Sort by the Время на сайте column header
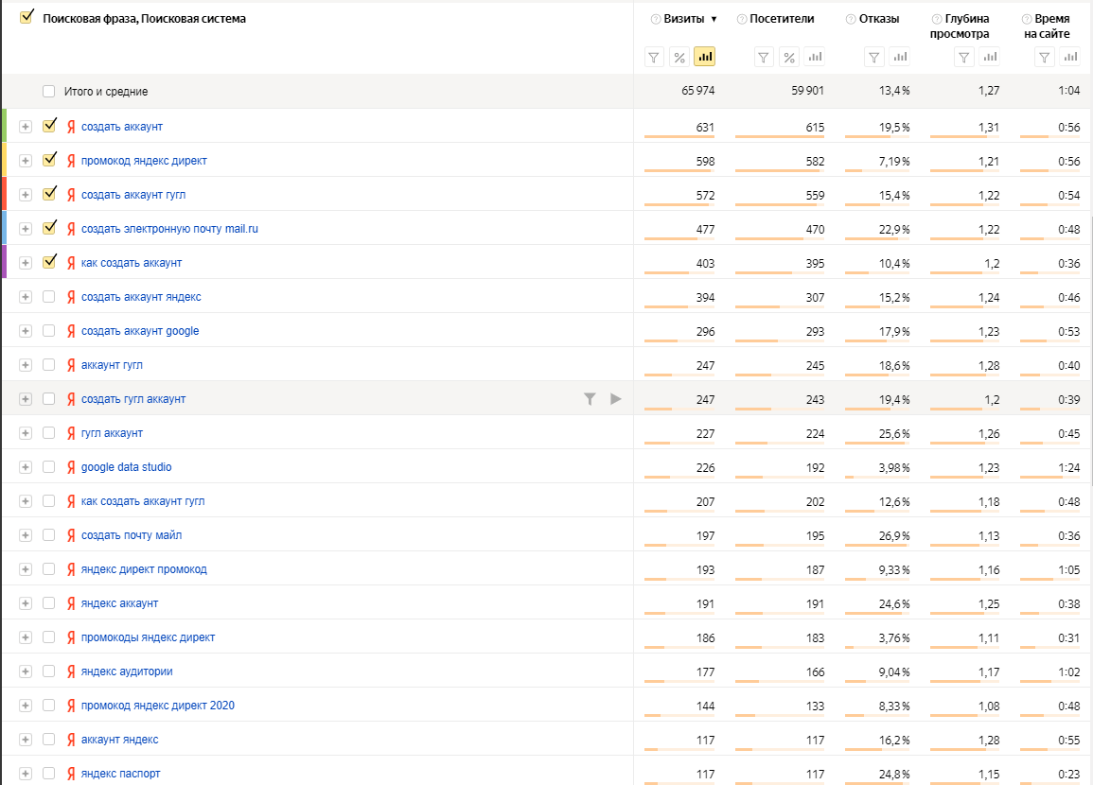The width and height of the screenshot is (1093, 785). pyautogui.click(x=1047, y=26)
